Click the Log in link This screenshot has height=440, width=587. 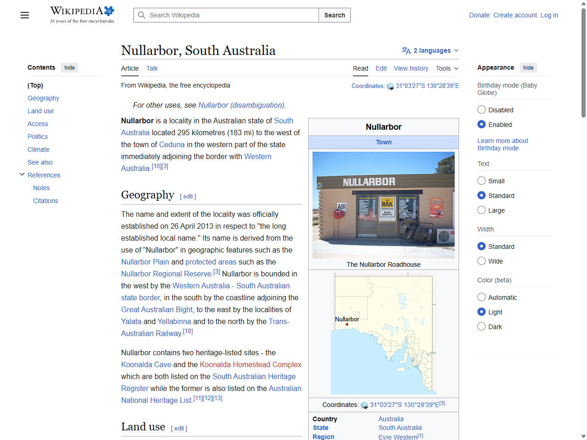pos(549,15)
